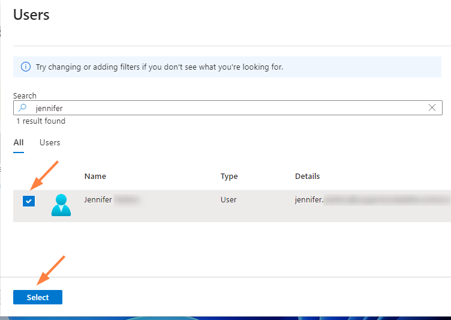Click the Details column header
Image resolution: width=451 pixels, height=320 pixels.
tap(307, 177)
